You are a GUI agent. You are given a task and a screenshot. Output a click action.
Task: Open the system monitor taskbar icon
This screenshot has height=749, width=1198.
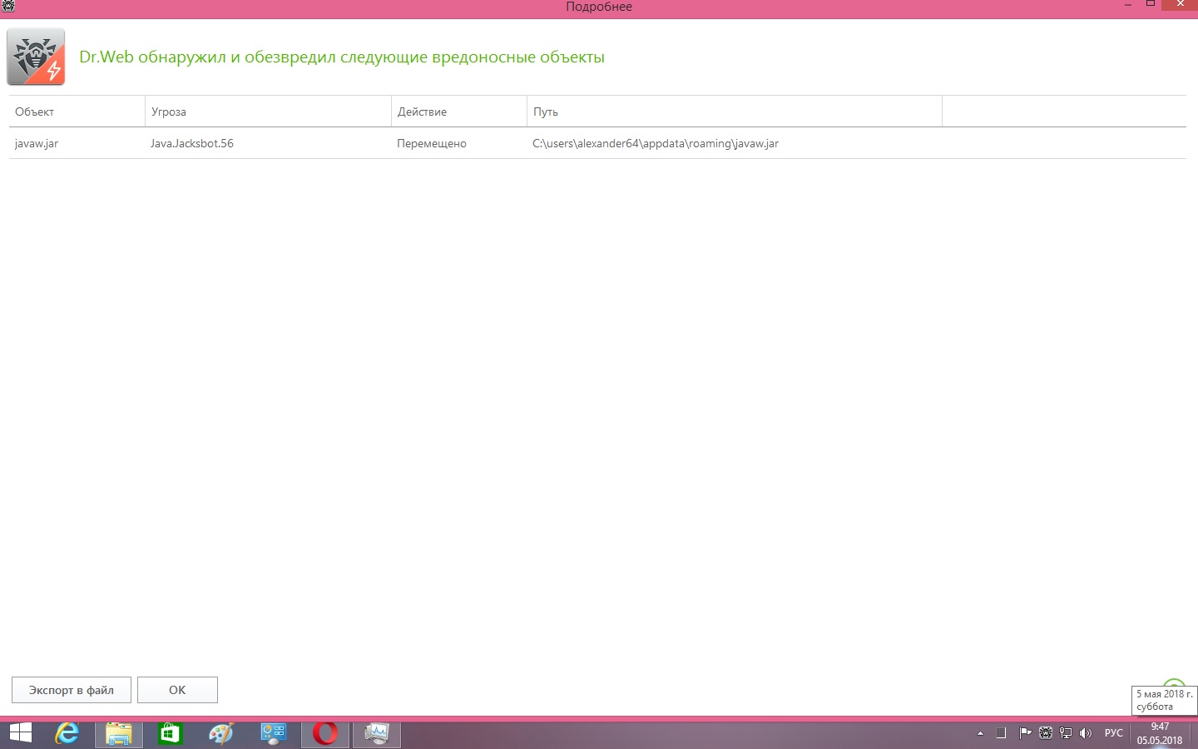click(377, 733)
